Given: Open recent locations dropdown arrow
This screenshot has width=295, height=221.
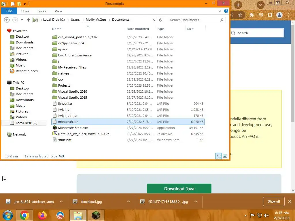Looking at the screenshot, I should click(22, 20).
